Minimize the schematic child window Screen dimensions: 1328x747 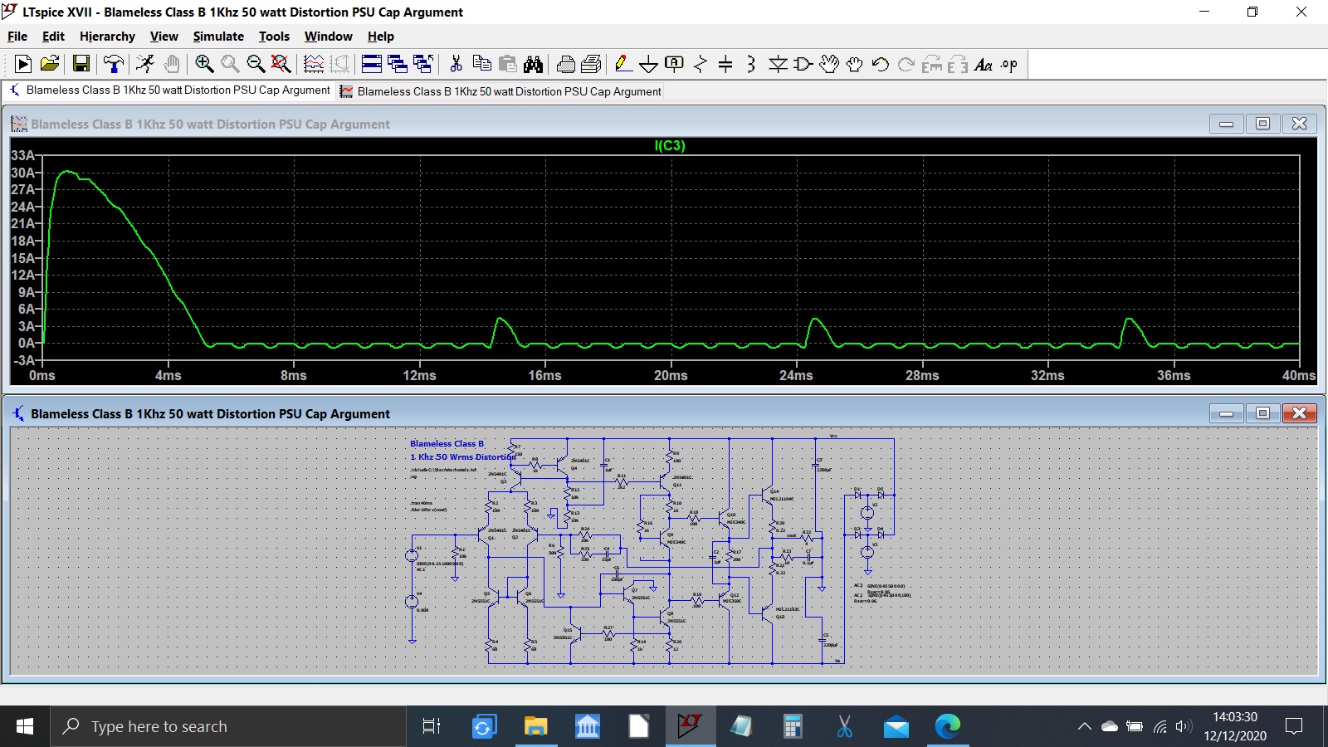[1226, 413]
